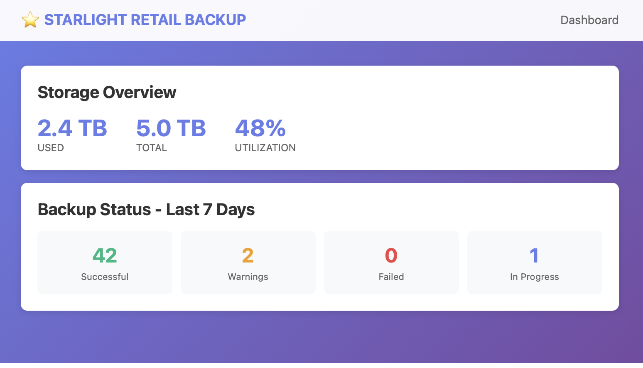643x368 pixels.
Task: Select the Successful backups card
Action: (105, 263)
